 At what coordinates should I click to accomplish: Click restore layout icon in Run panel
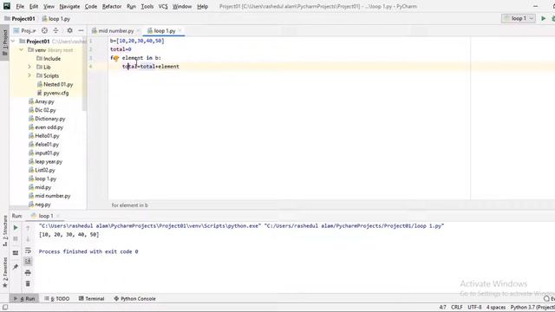click(x=16, y=253)
